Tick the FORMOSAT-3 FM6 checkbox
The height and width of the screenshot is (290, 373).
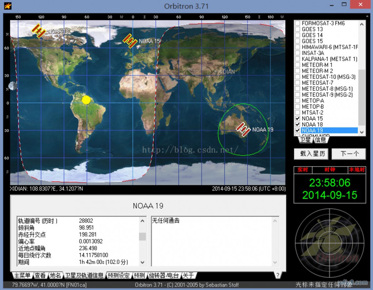[x=297, y=23]
